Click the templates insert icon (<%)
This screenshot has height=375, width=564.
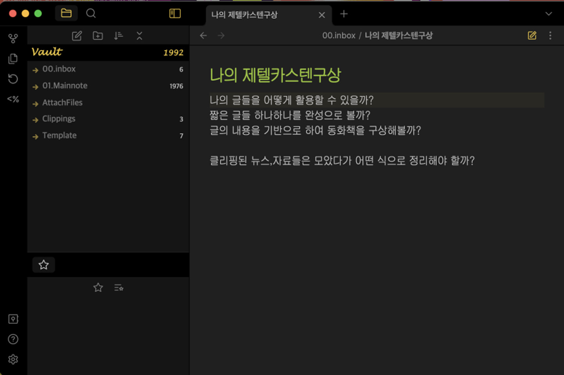(13, 99)
